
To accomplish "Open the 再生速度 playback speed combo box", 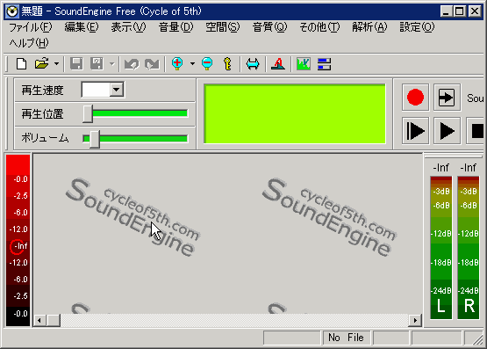I will [x=103, y=90].
